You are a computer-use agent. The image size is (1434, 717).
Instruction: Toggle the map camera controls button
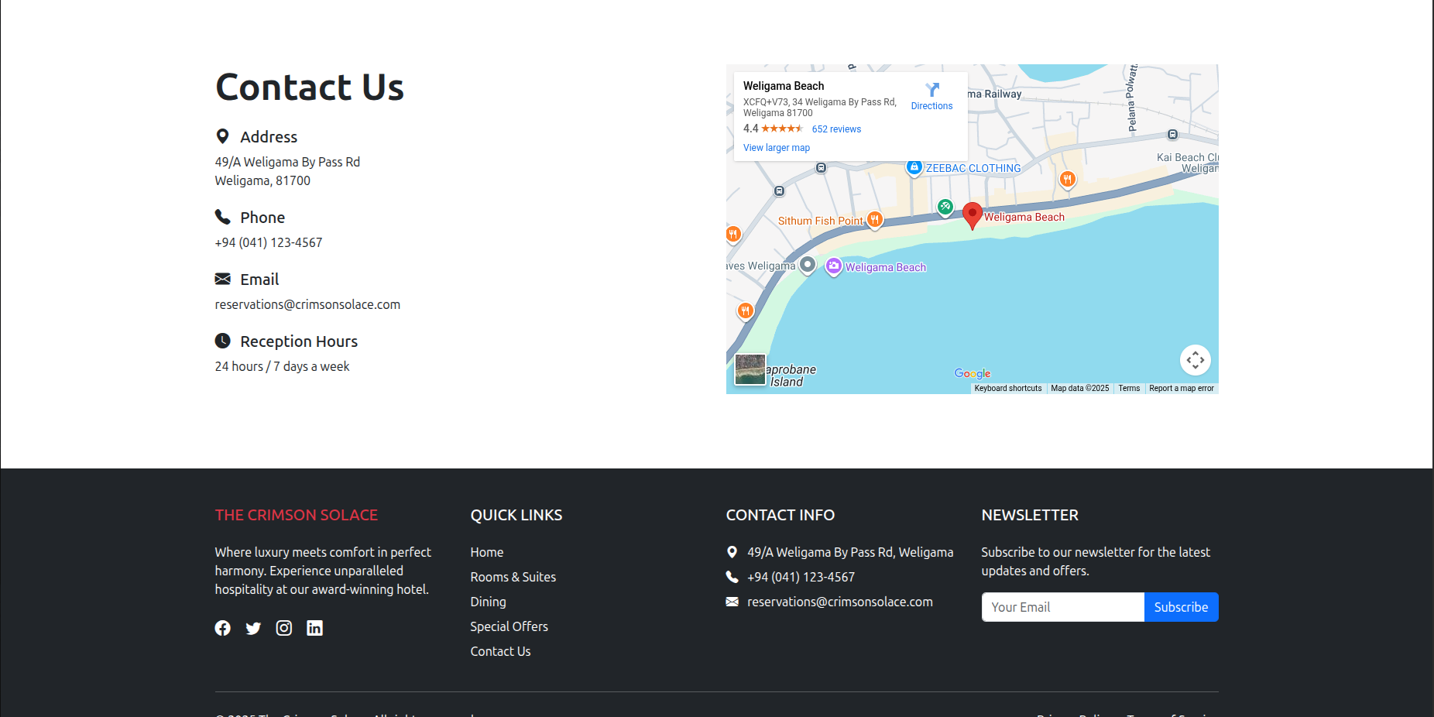pos(1195,360)
